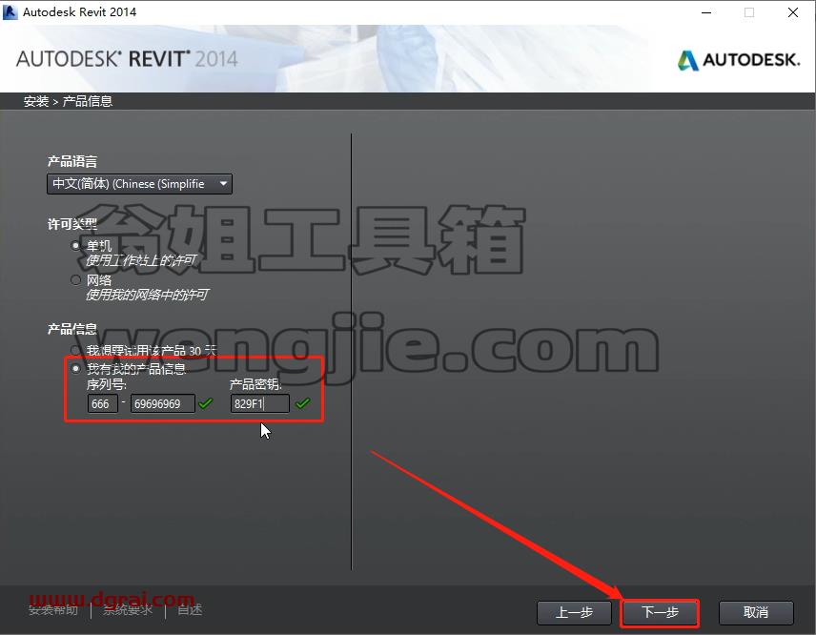Select 我有我的产品信息 radio button
Image resolution: width=816 pixels, height=635 pixels.
click(x=76, y=368)
